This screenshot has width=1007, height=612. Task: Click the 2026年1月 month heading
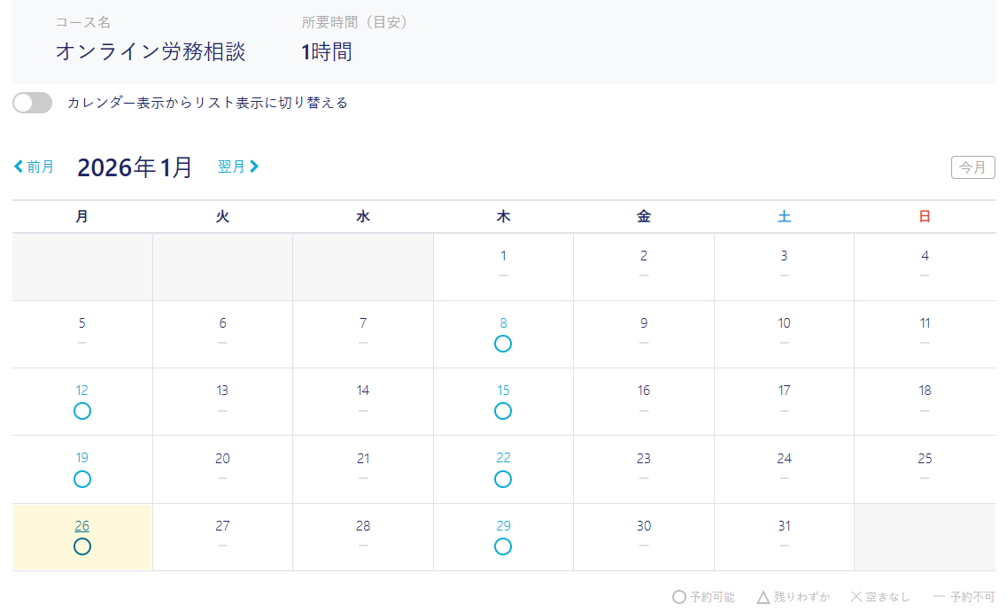coord(135,167)
